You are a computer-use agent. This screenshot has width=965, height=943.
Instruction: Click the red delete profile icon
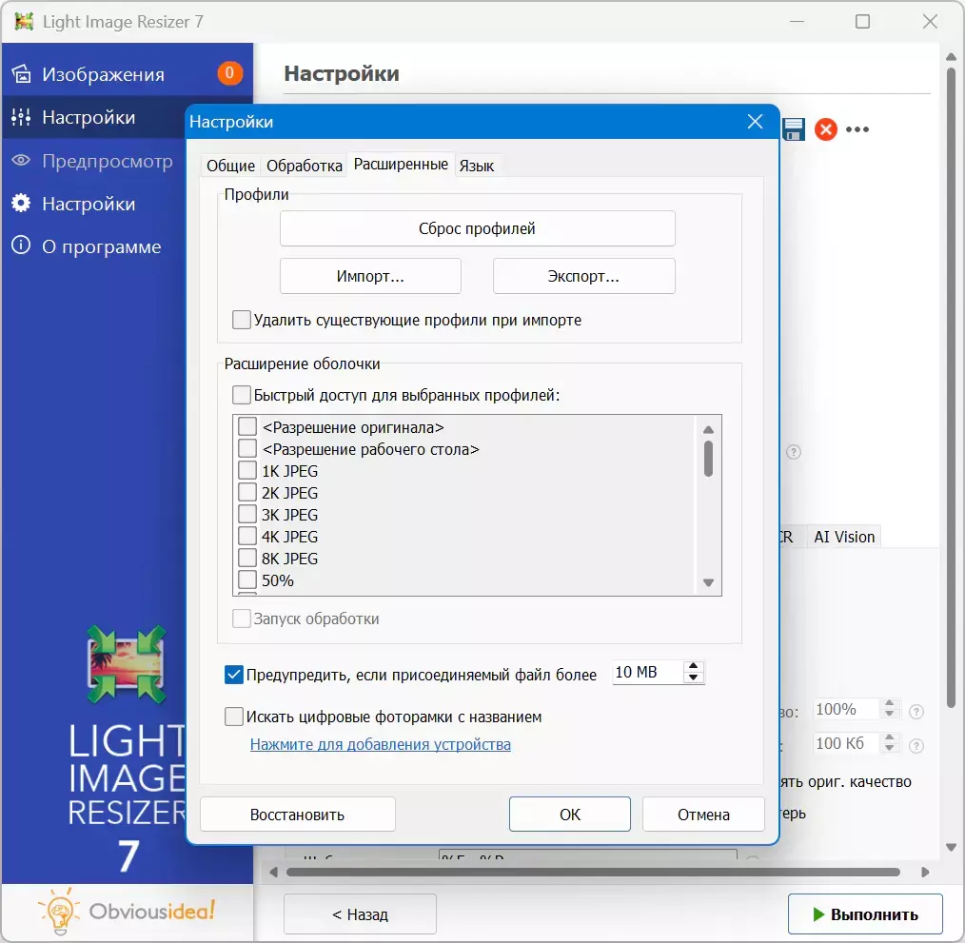point(825,129)
